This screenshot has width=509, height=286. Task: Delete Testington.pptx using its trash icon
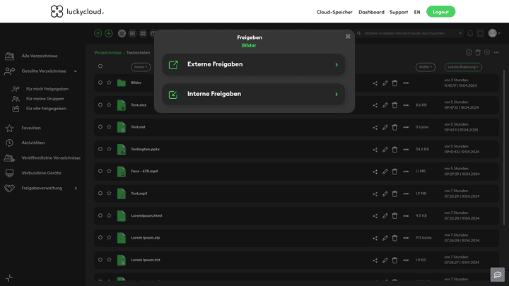coord(395,149)
